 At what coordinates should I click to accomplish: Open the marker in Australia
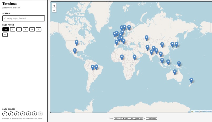(175, 72)
